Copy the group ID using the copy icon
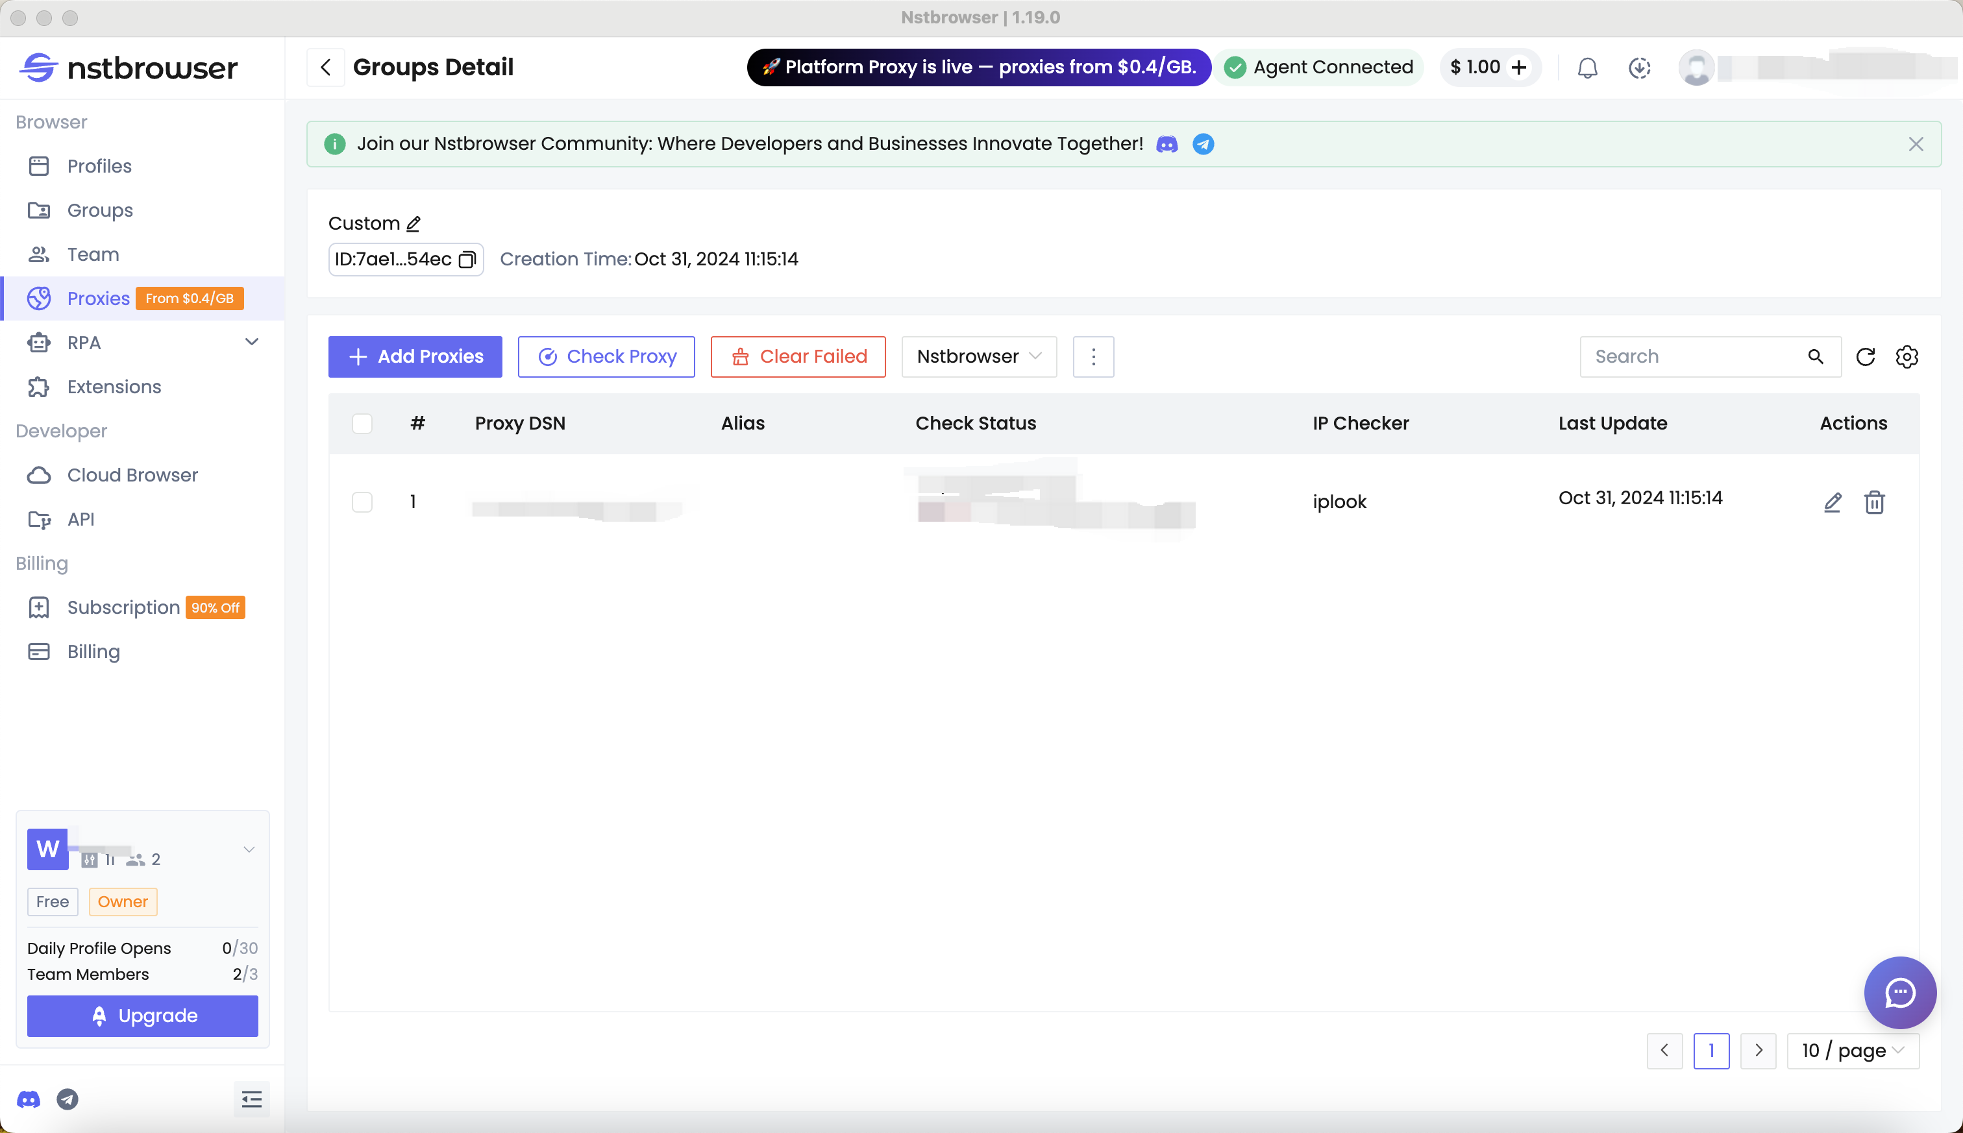The image size is (1963, 1133). click(x=467, y=259)
